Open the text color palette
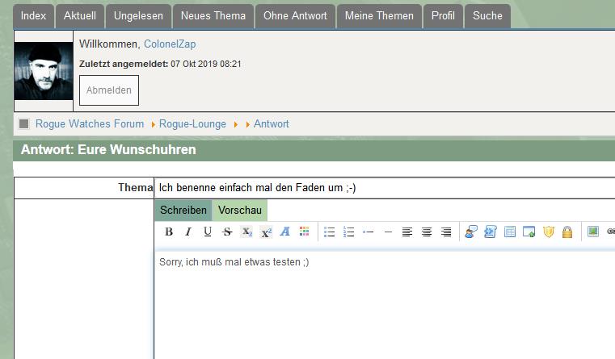 tap(304, 232)
